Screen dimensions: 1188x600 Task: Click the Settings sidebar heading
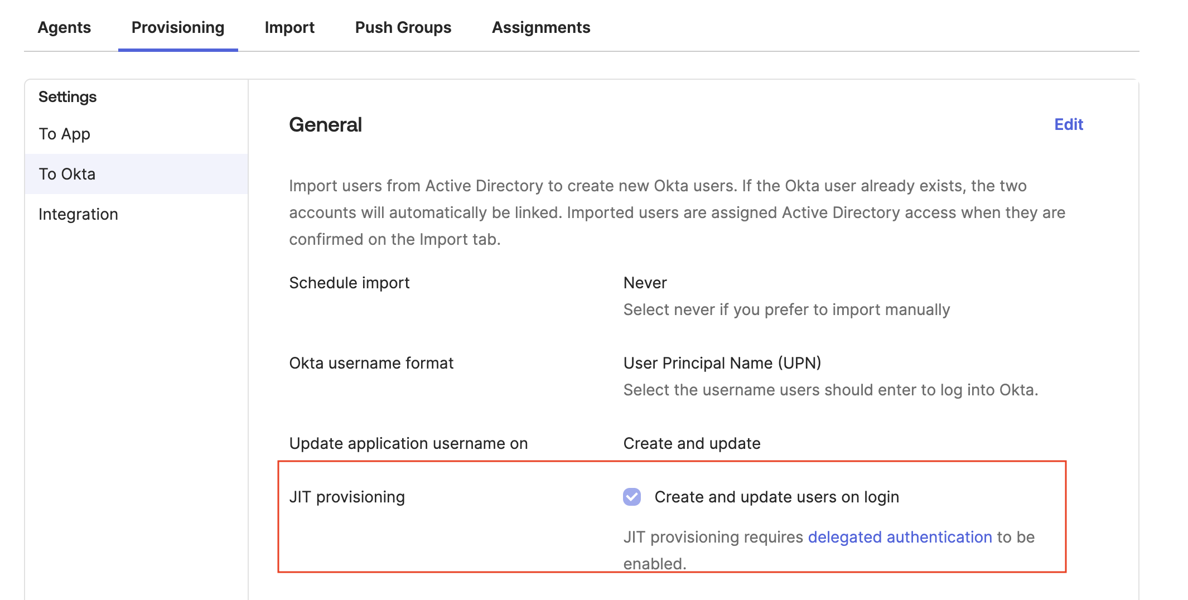(67, 97)
